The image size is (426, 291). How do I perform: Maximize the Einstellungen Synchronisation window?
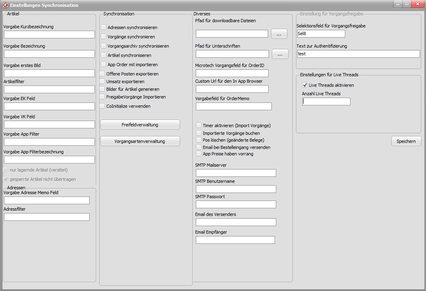coord(407,4)
